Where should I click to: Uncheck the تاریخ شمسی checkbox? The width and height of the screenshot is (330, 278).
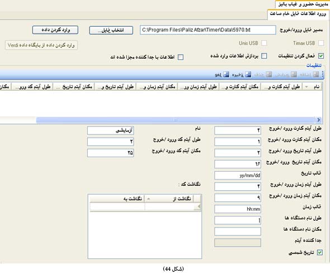tap(320, 252)
